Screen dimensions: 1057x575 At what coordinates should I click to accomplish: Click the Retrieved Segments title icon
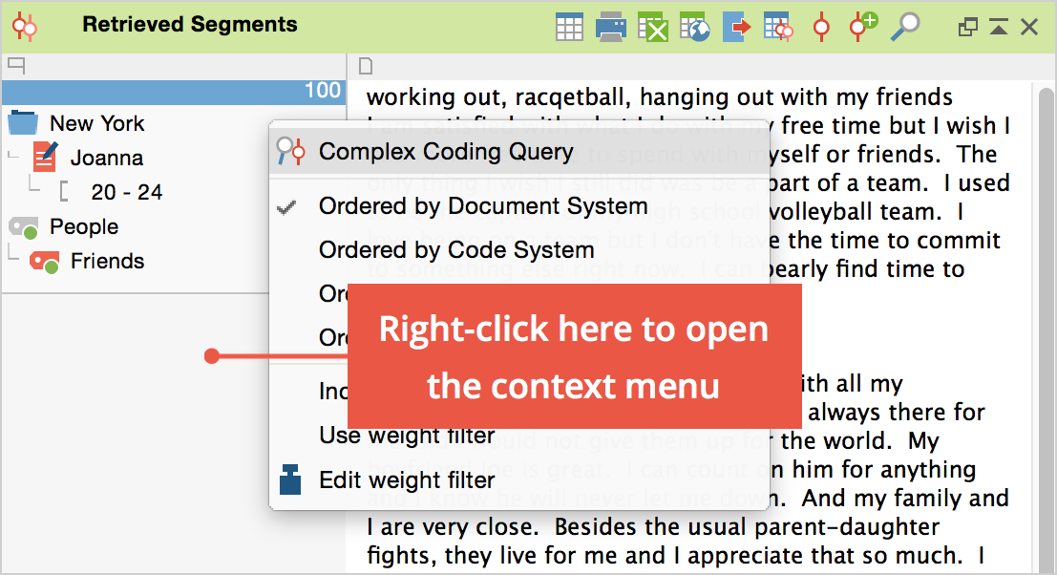coord(25,27)
